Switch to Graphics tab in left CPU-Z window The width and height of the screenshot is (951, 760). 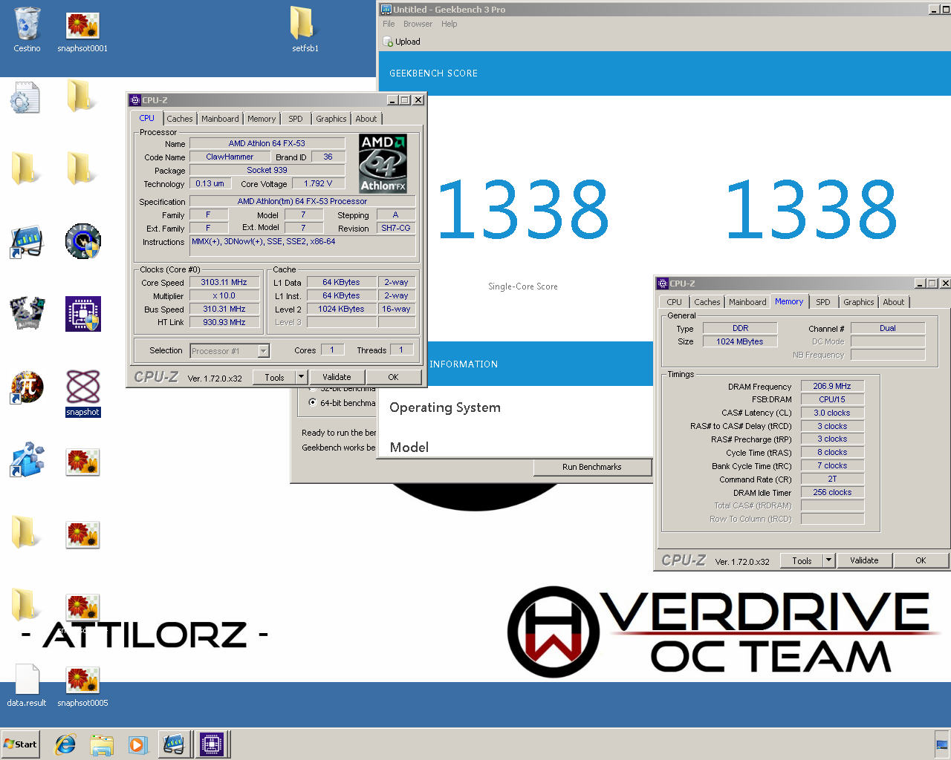(x=331, y=119)
